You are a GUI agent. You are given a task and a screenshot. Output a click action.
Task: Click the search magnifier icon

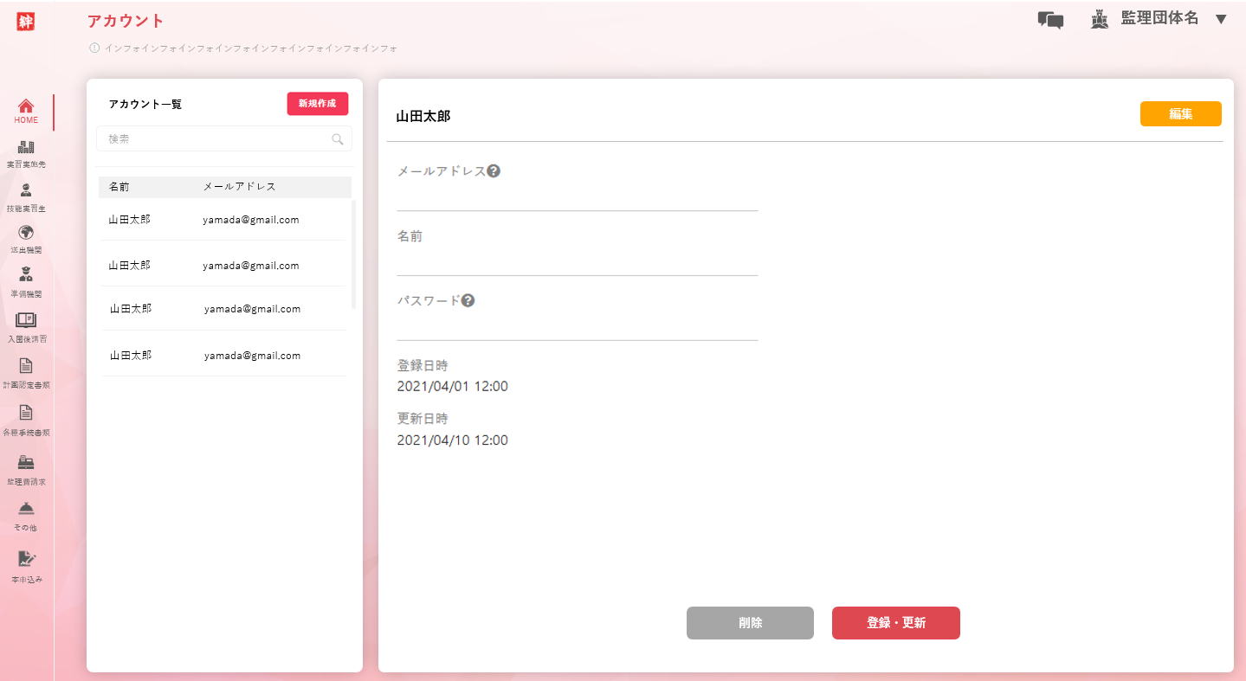tap(338, 139)
